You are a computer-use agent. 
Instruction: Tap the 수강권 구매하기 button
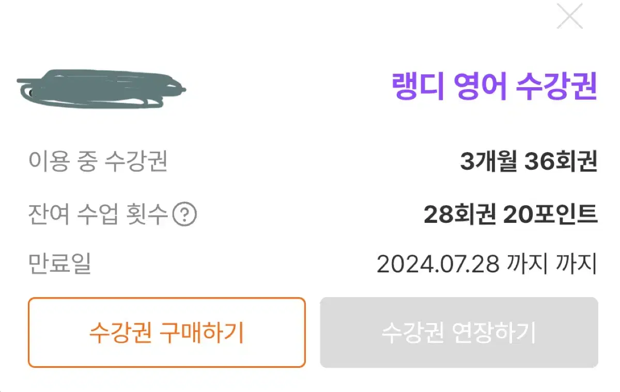(166, 333)
